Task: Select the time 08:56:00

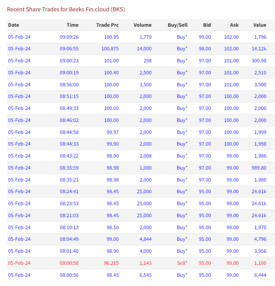Action: click(x=69, y=85)
